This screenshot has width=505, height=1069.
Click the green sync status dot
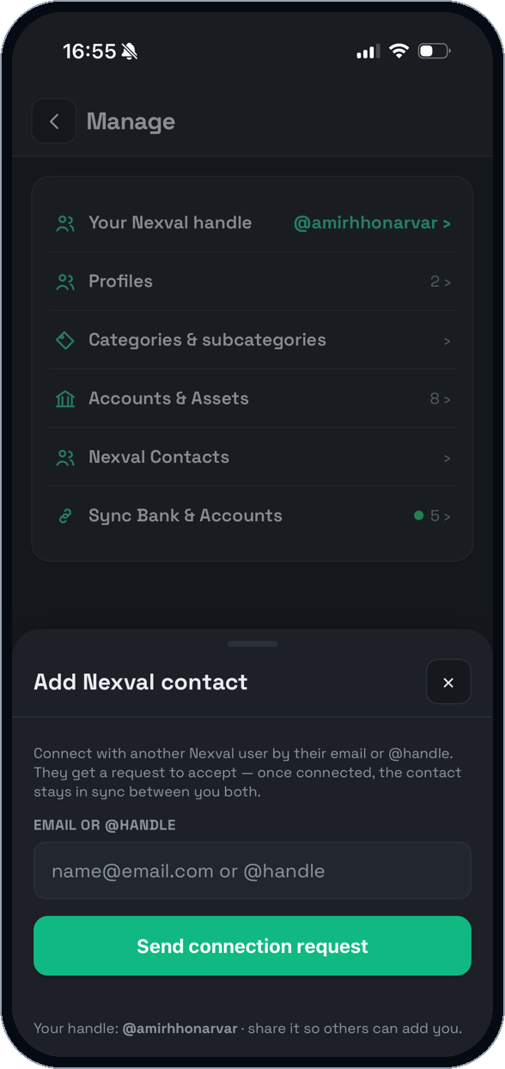pos(418,516)
